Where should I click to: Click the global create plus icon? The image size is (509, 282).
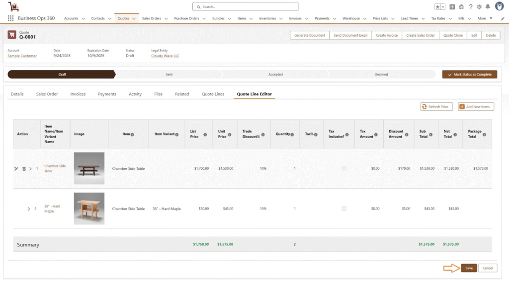pos(452,7)
